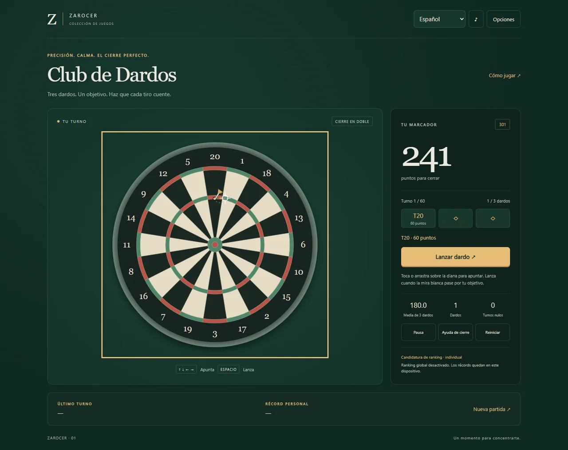Restart the match with Reiniciar

[493, 332]
